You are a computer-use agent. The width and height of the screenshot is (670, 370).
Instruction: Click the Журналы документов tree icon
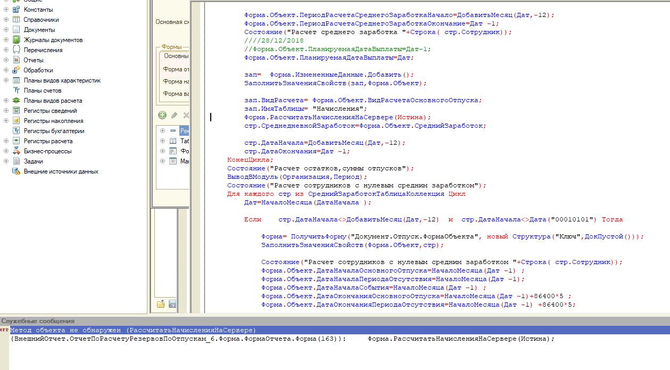click(x=16, y=40)
